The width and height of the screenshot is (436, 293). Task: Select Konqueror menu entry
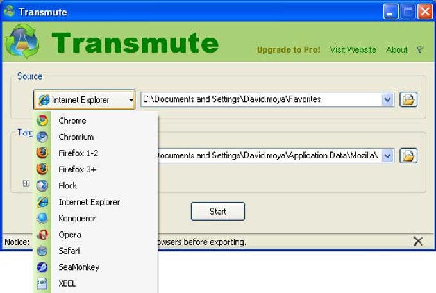pyautogui.click(x=96, y=218)
